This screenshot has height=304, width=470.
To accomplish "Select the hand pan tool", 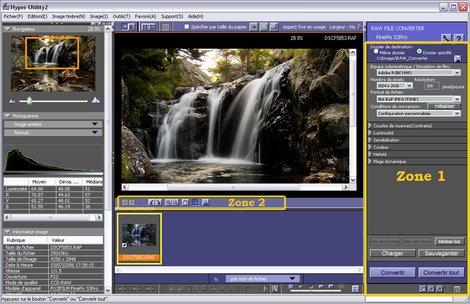I will coord(184,202).
